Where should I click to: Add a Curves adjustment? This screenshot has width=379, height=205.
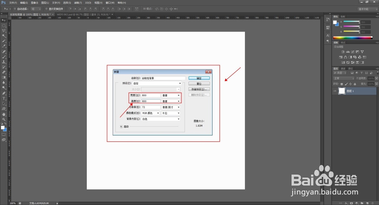tap(352, 52)
